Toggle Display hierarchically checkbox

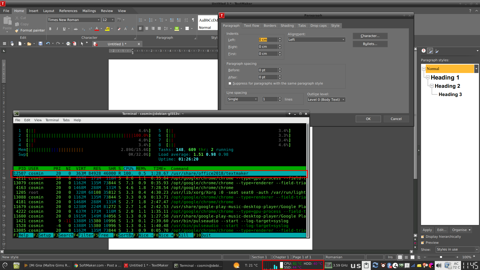[x=423, y=237]
